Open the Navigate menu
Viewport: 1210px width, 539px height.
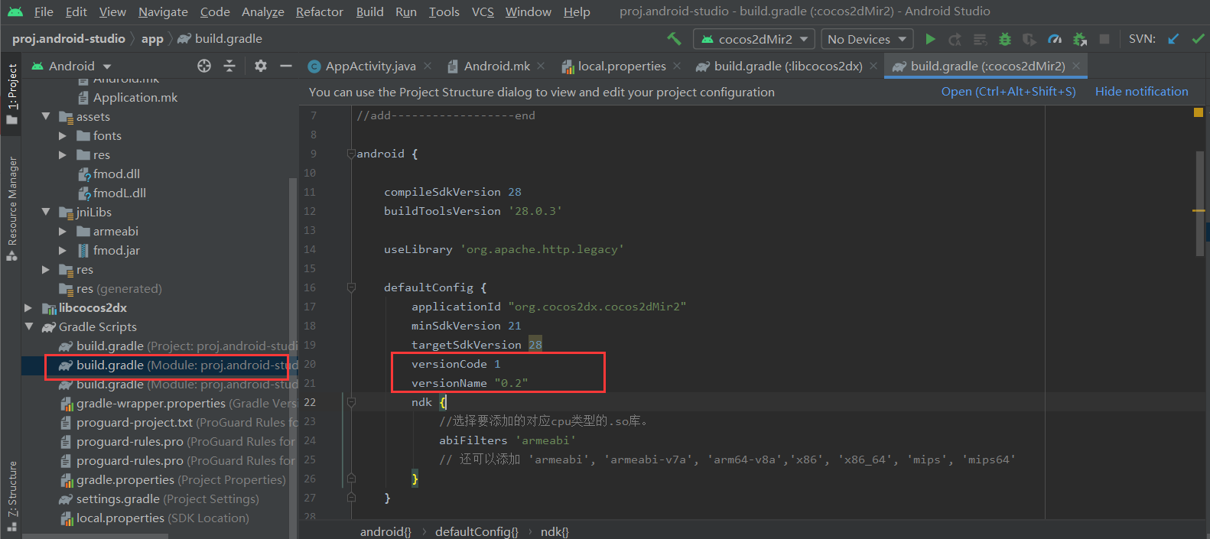163,11
